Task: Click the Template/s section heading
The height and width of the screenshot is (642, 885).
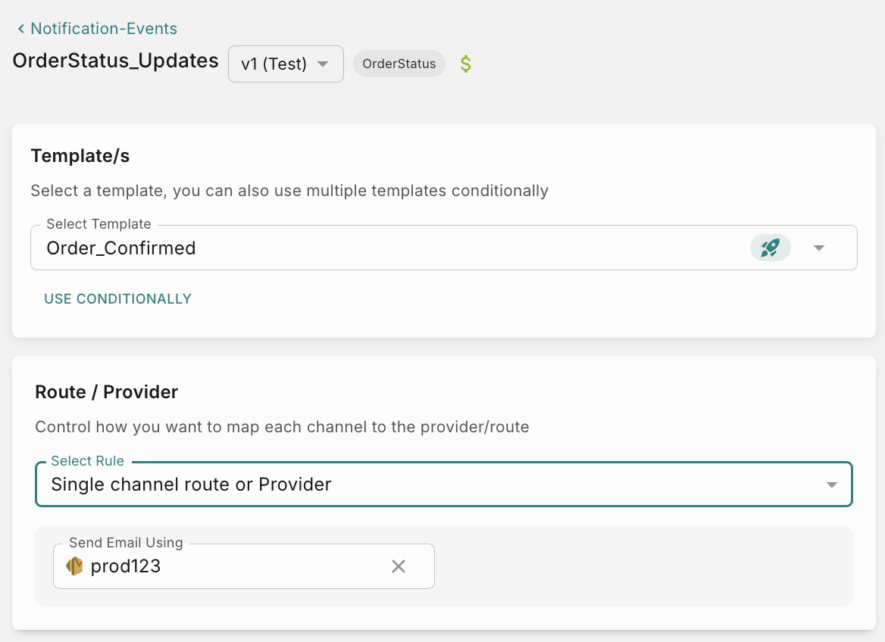Action: 80,156
